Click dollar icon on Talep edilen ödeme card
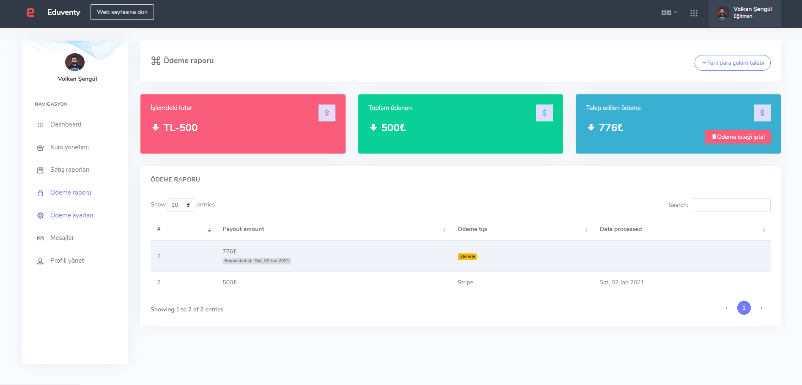This screenshot has height=385, width=802. pos(762,113)
